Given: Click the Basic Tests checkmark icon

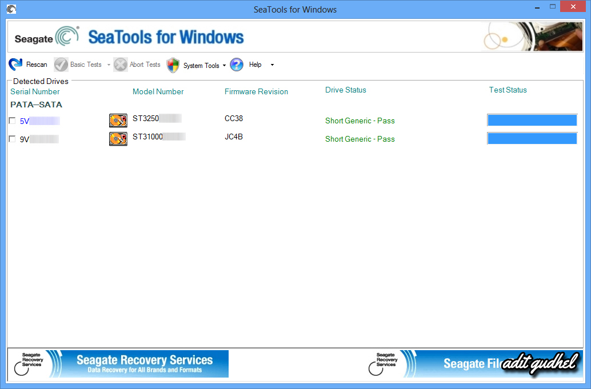Looking at the screenshot, I should pos(61,65).
